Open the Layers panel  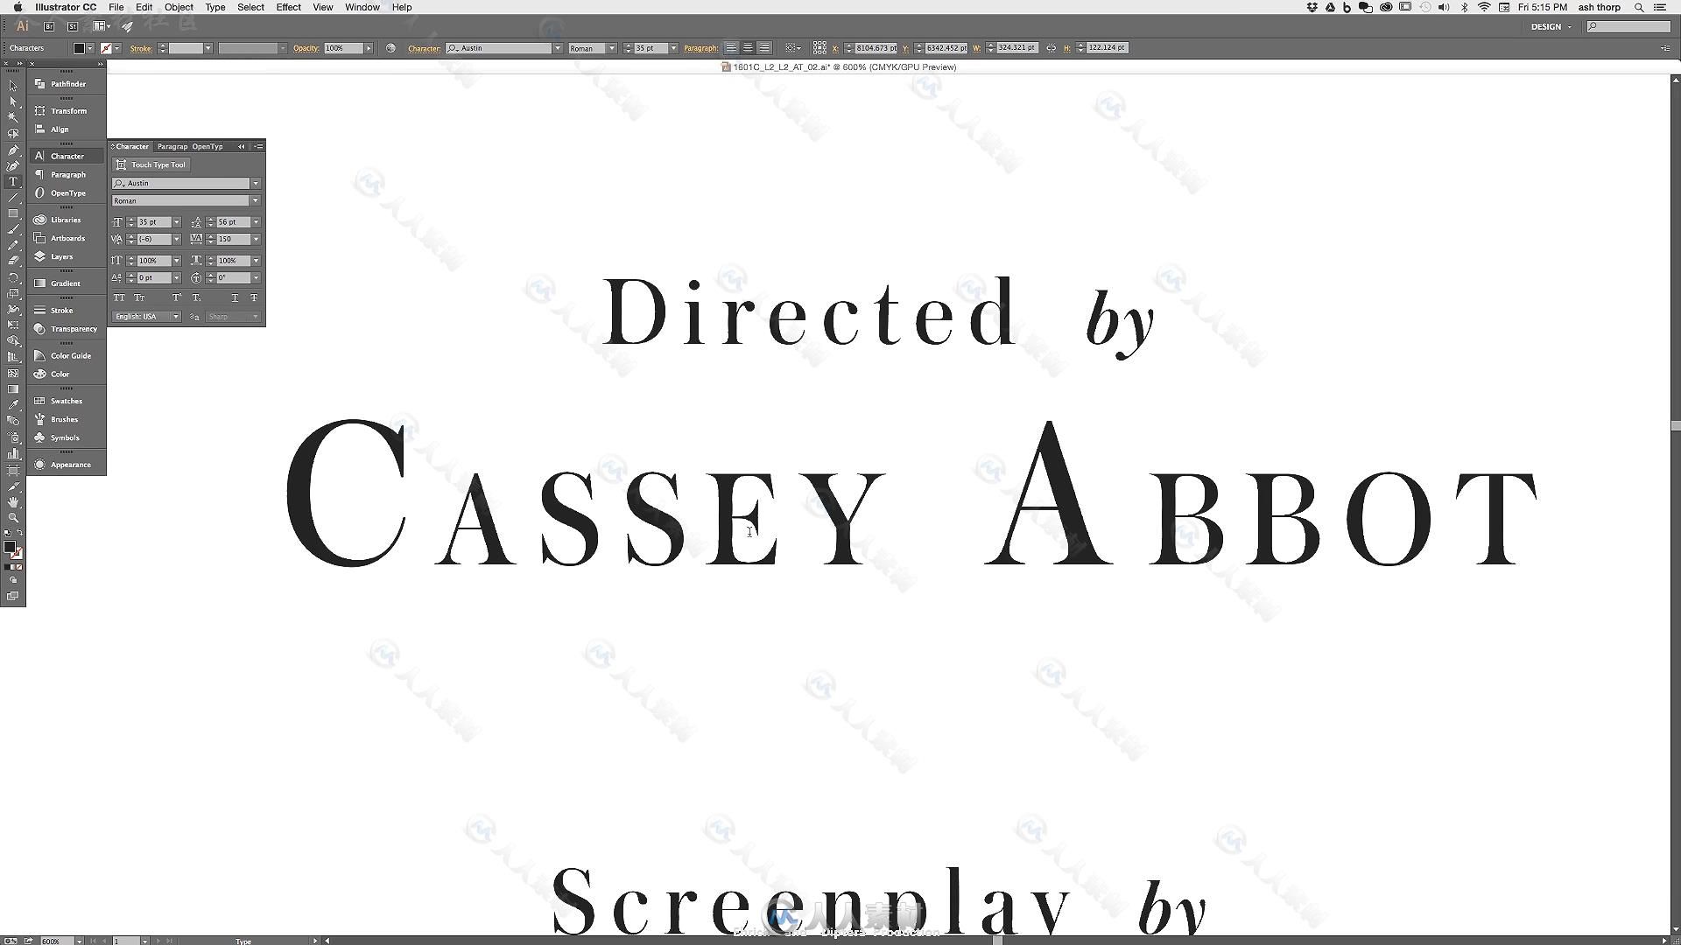pos(67,256)
